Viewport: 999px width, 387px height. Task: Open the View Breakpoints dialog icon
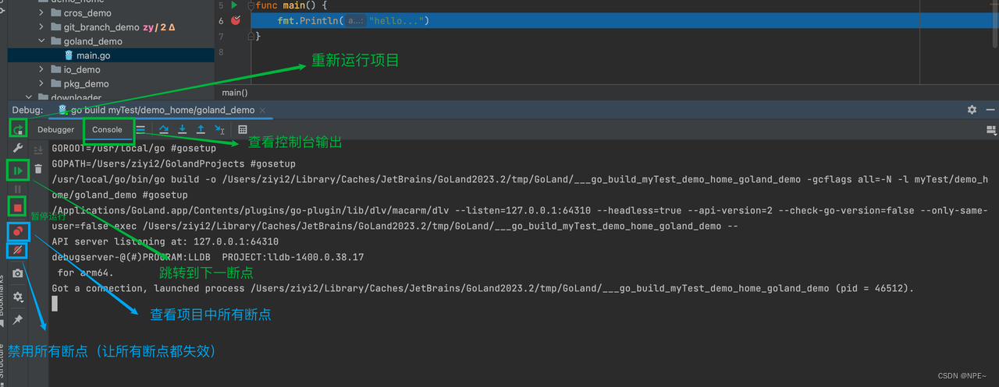(x=17, y=231)
